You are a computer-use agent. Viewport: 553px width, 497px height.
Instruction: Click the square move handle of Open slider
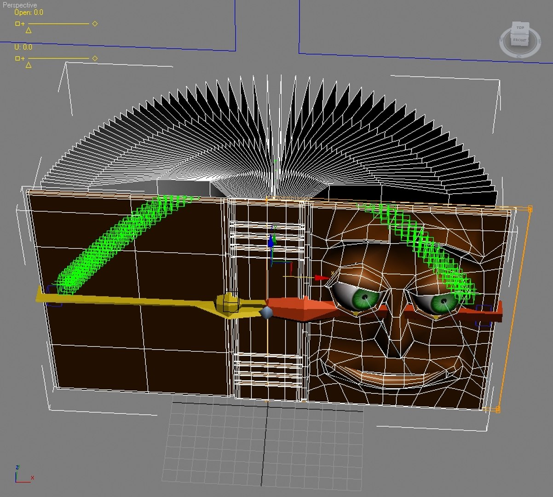[x=17, y=23]
